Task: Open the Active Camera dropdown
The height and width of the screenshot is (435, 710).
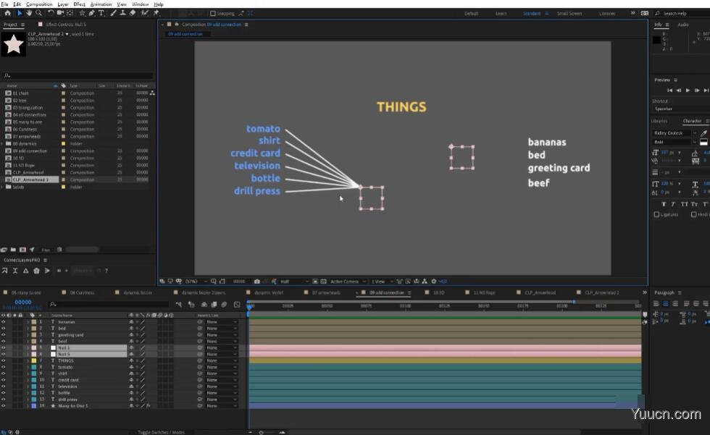Action: click(347, 282)
